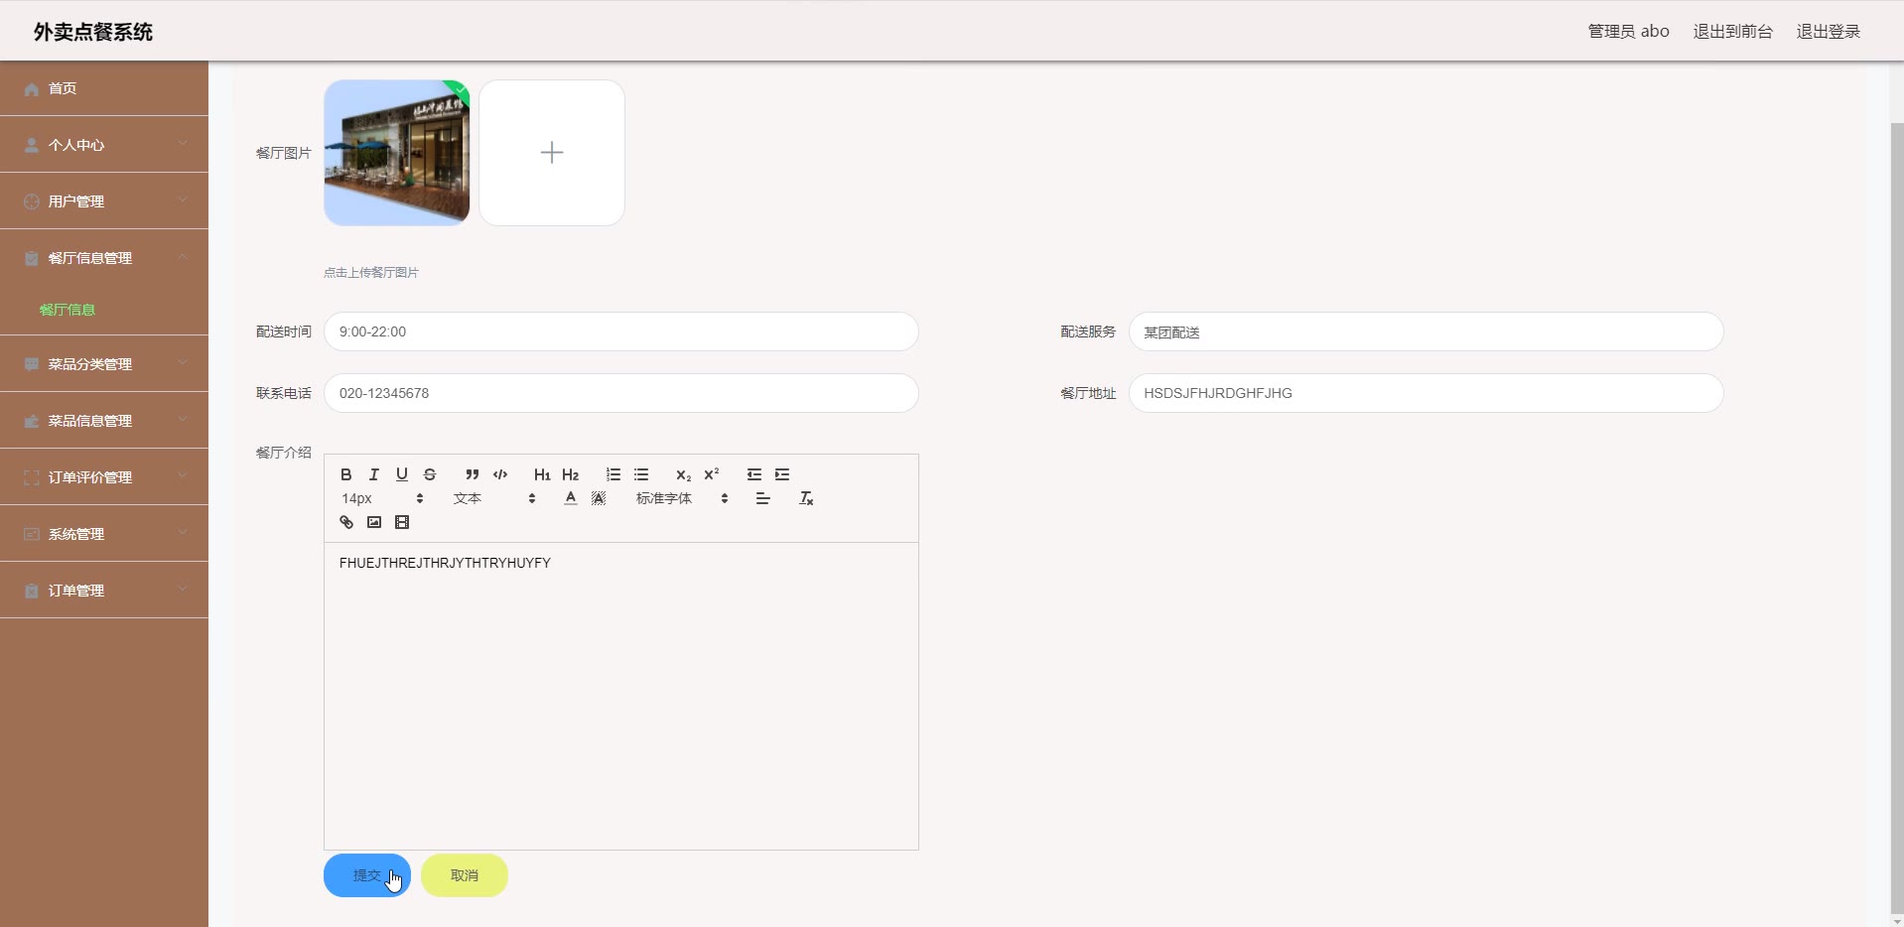The width and height of the screenshot is (1904, 927).
Task: Open 首页 in the sidebar
Action: click(104, 88)
